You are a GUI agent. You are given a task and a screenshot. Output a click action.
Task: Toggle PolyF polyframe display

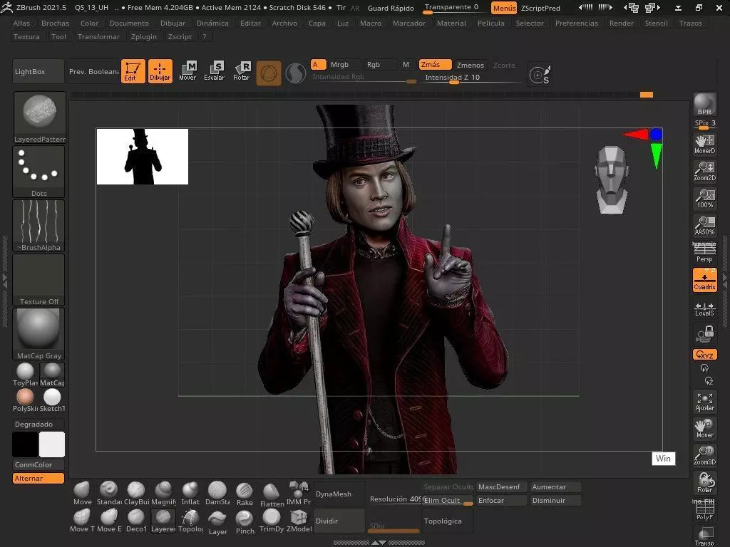click(x=704, y=510)
